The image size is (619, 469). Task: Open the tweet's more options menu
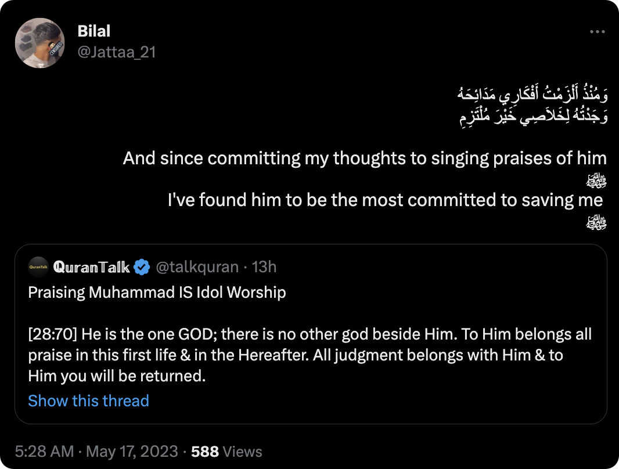click(x=597, y=31)
